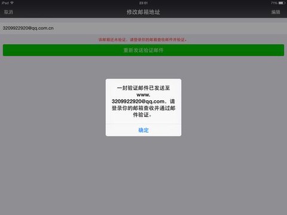This screenshot has width=287, height=215.
Task: Tap the red unverified-email warning text
Action: click(x=143, y=39)
